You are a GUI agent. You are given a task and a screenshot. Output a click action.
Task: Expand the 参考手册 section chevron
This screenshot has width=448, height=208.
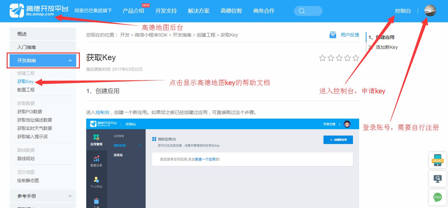70,196
